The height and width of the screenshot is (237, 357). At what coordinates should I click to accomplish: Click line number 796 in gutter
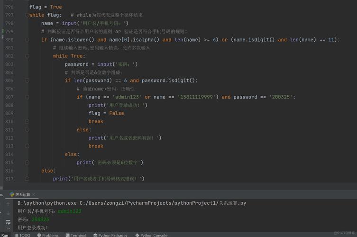[9, 7]
